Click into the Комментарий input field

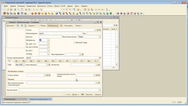pos(59,90)
